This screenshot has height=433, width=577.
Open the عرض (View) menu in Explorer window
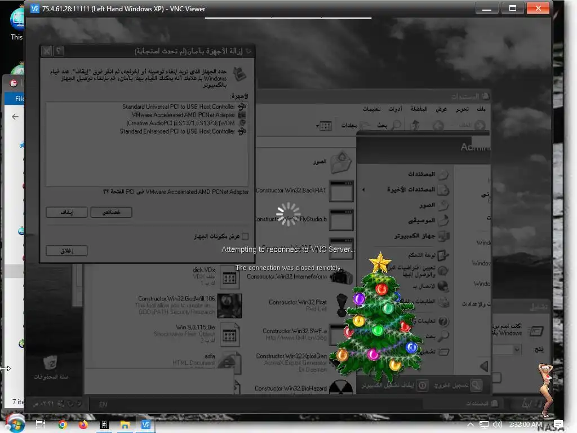pos(441,109)
